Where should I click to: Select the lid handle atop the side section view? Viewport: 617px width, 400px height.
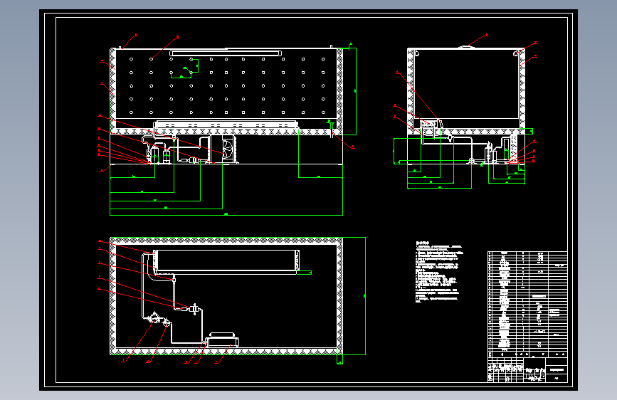pyautogui.click(x=467, y=47)
